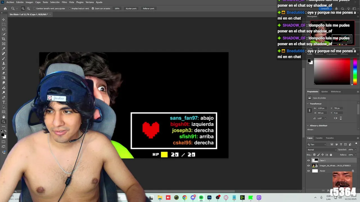Switch to the Ajustes tab
The width and height of the screenshot is (360, 202).
325,92
